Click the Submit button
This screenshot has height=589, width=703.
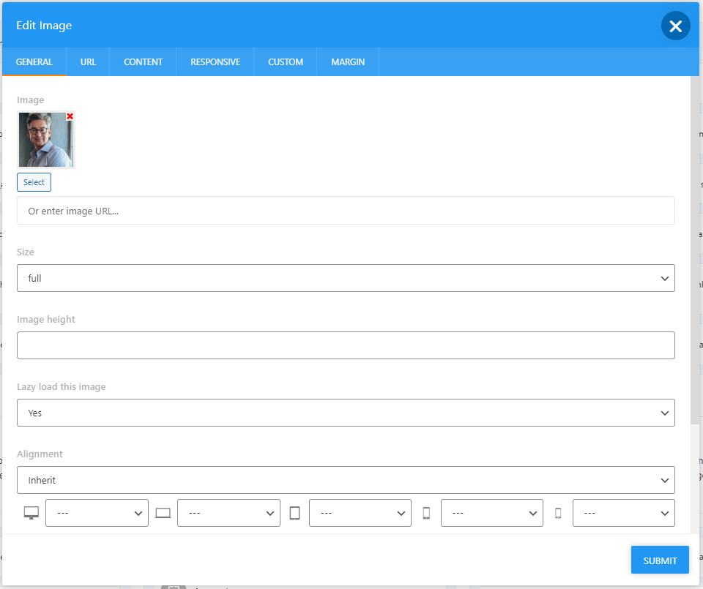click(660, 560)
